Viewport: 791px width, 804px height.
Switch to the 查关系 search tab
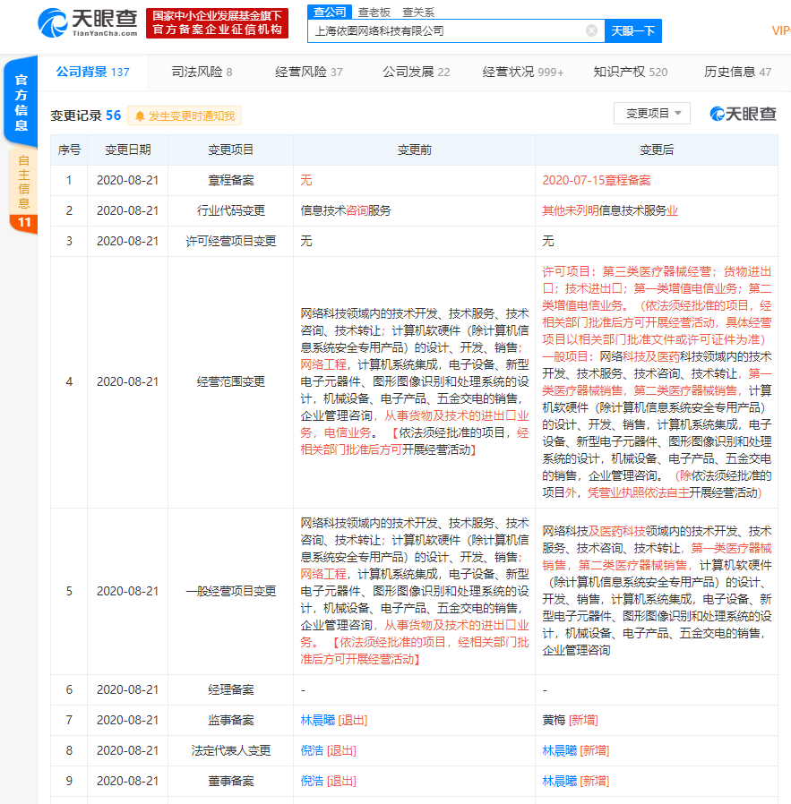coord(417,12)
